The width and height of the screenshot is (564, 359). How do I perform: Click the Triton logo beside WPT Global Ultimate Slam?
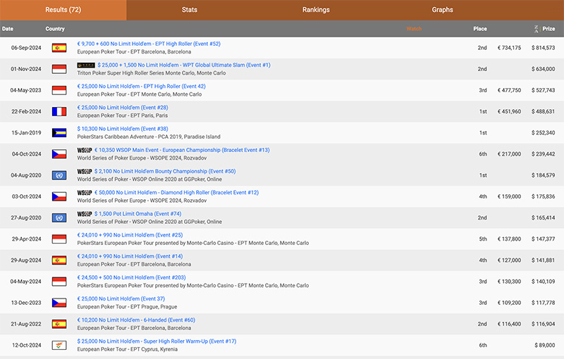pos(85,65)
